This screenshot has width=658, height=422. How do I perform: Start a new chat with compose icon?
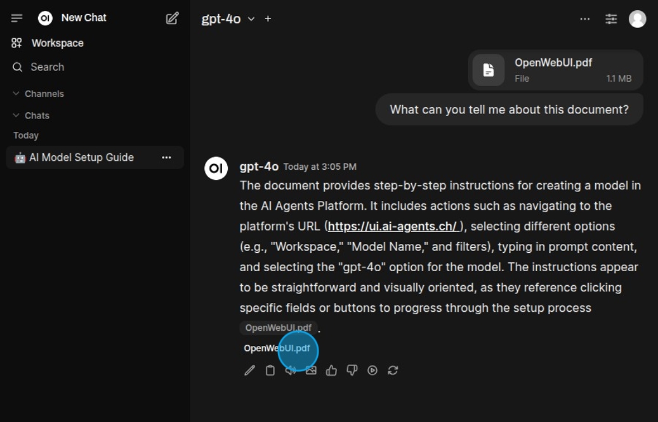pyautogui.click(x=172, y=18)
